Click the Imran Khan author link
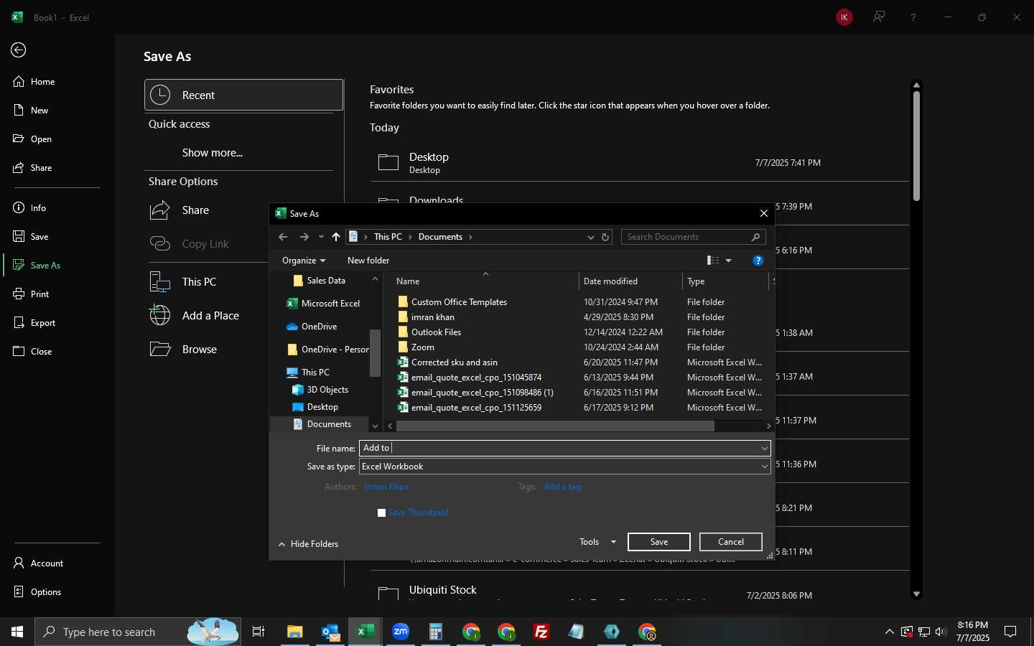The height and width of the screenshot is (646, 1034). pos(386,487)
